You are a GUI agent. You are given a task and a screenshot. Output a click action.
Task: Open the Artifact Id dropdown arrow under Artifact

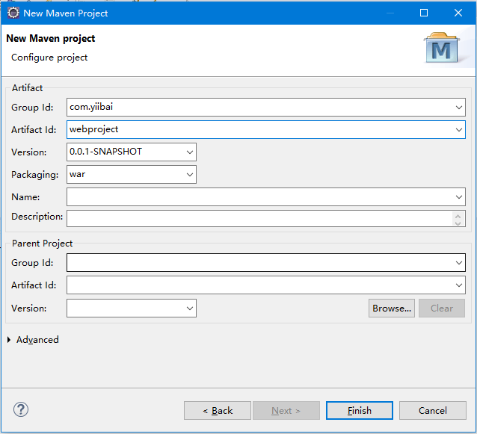[x=459, y=130]
